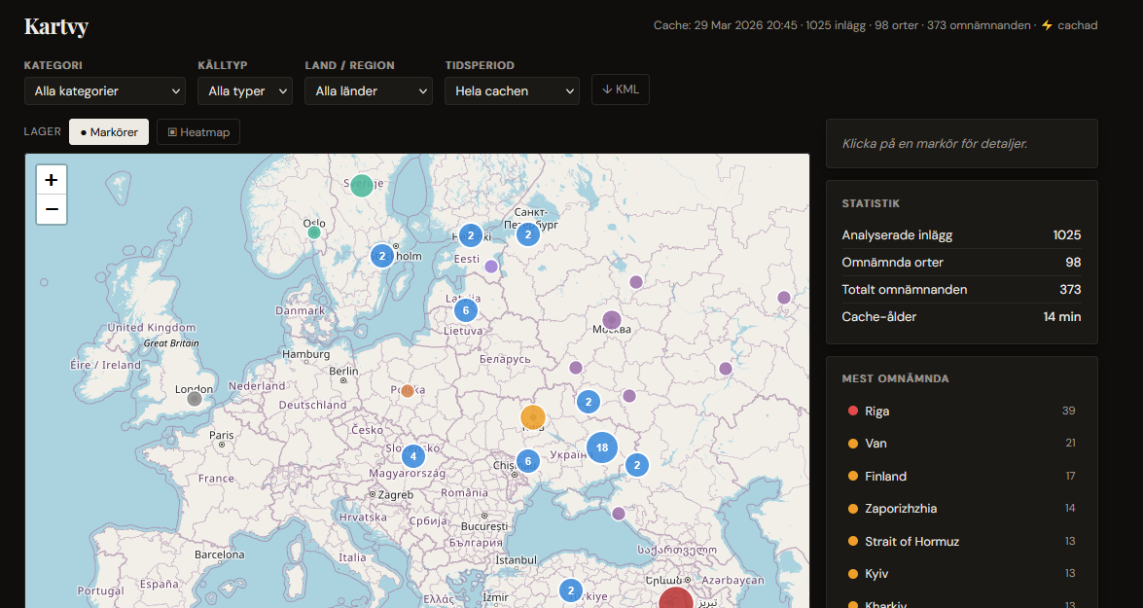1143x608 pixels.
Task: Click the cluster marker showing 18
Action: (x=602, y=447)
